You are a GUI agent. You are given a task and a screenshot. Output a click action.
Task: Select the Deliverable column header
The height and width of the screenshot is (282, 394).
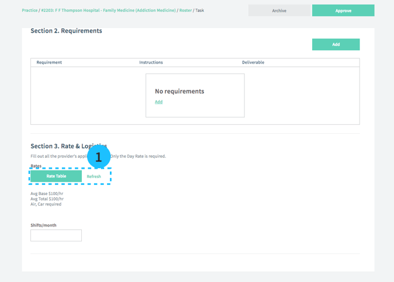click(253, 62)
